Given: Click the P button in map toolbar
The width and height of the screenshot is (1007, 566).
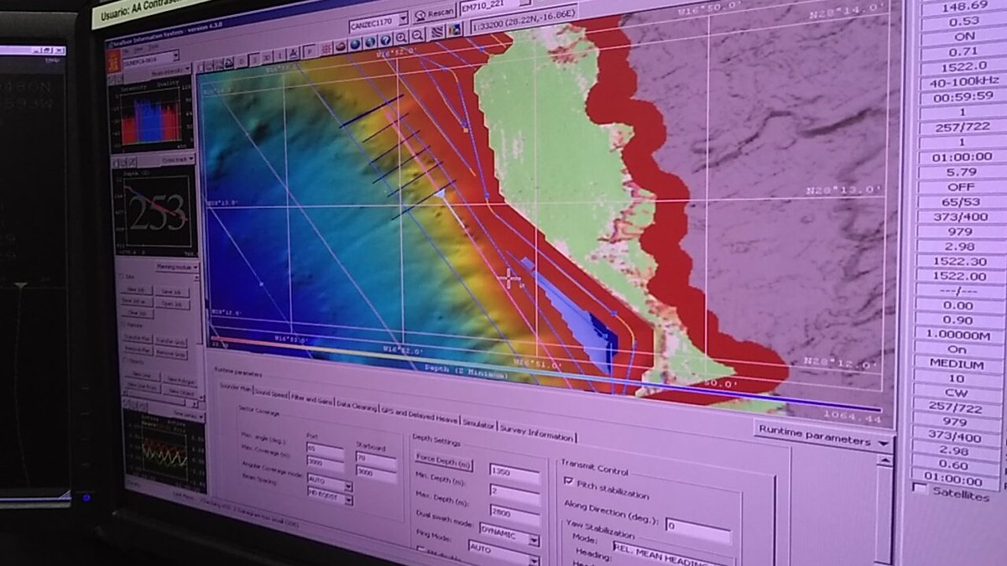Looking at the screenshot, I should 310,50.
